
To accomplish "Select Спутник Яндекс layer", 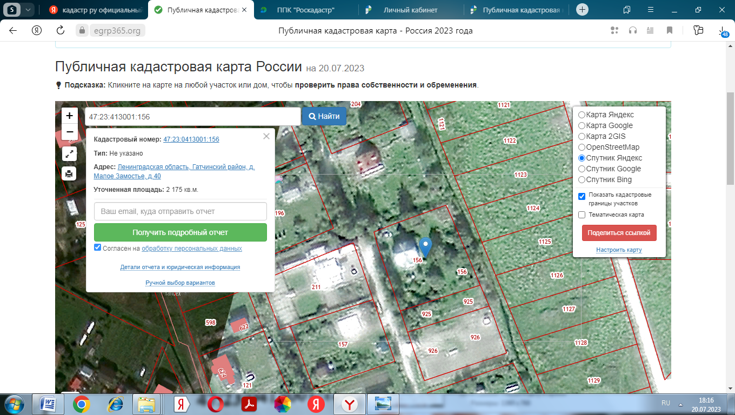I will tap(582, 158).
